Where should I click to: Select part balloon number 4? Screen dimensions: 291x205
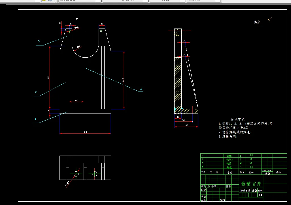coord(141,89)
